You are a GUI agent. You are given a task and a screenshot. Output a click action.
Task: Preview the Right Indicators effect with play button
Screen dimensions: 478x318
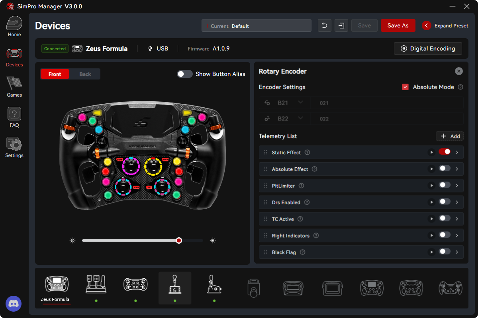point(431,236)
